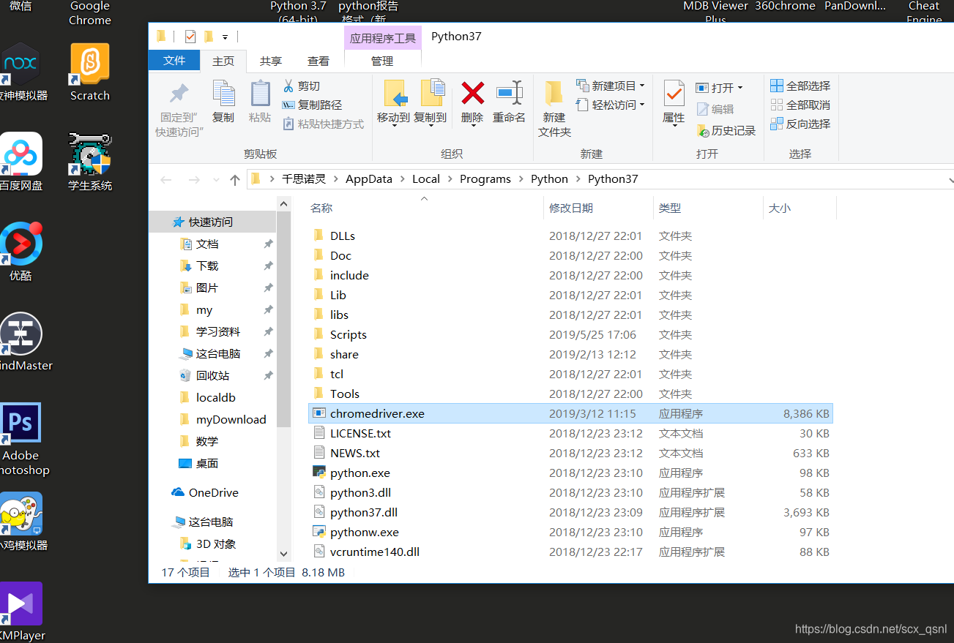Click Copy path (复制路径)
The width and height of the screenshot is (954, 643).
click(312, 105)
